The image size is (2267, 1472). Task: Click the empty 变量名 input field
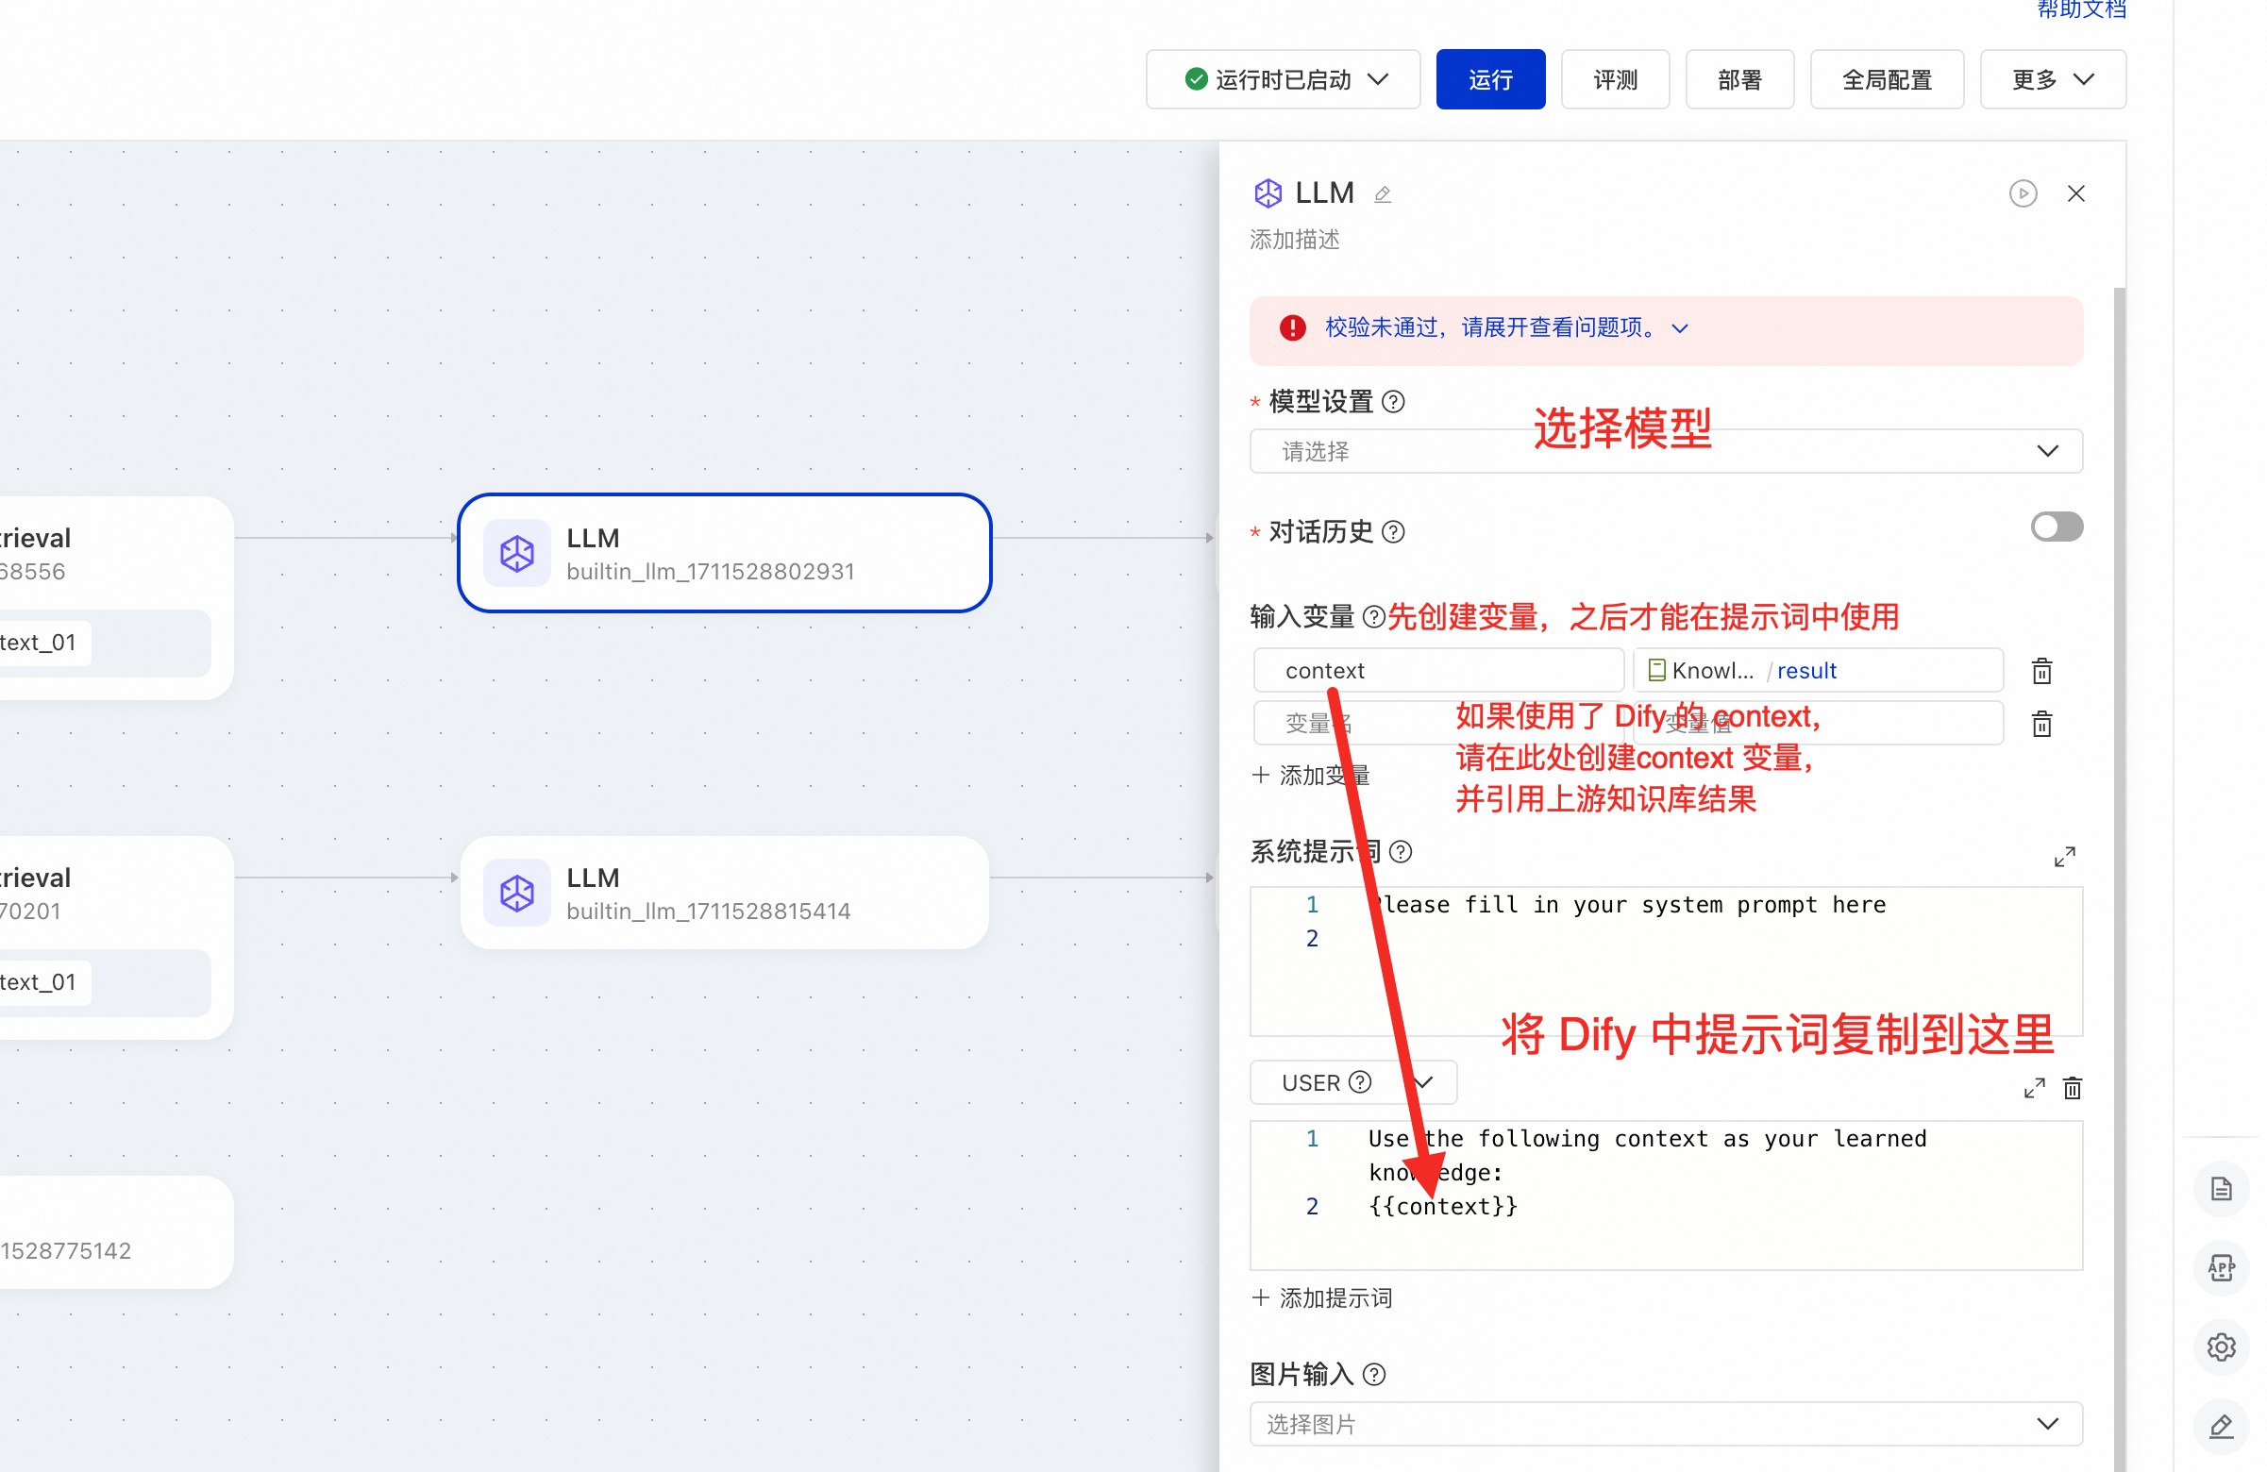point(1438,723)
